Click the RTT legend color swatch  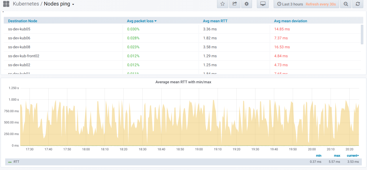point(10,162)
